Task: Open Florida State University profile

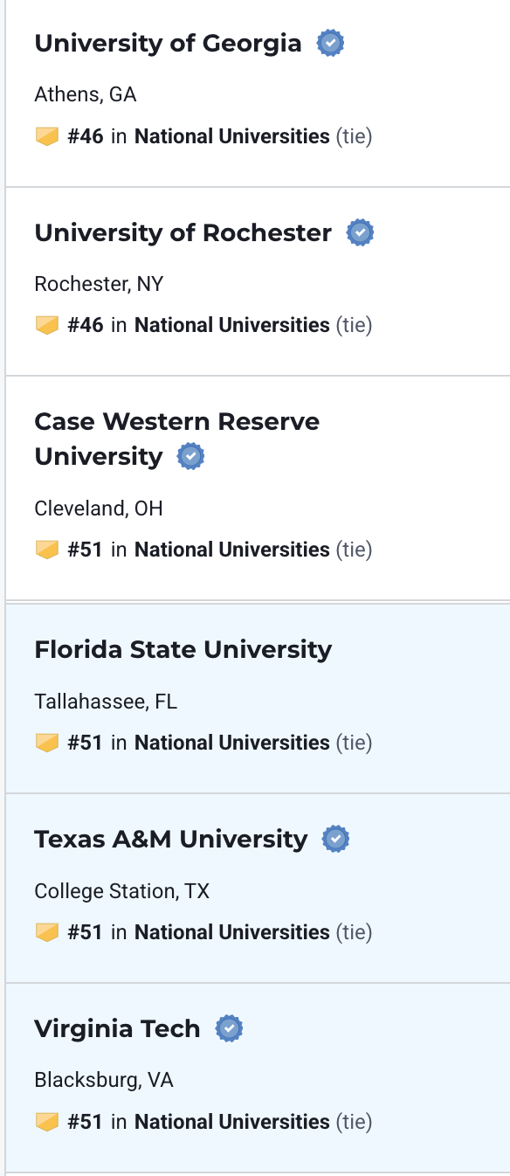Action: [183, 649]
